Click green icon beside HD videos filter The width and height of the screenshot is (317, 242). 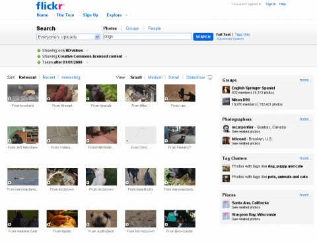[39, 51]
